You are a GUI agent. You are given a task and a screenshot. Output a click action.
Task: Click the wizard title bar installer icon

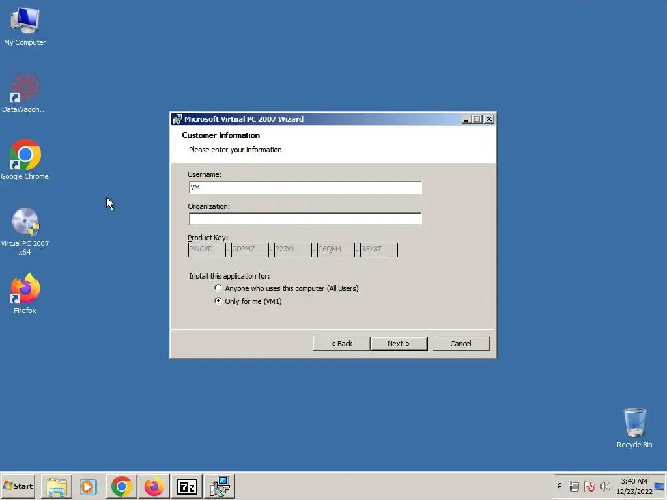pyautogui.click(x=177, y=120)
